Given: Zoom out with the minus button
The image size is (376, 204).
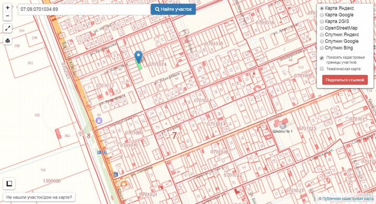Looking at the screenshot, I should pyautogui.click(x=7, y=16).
